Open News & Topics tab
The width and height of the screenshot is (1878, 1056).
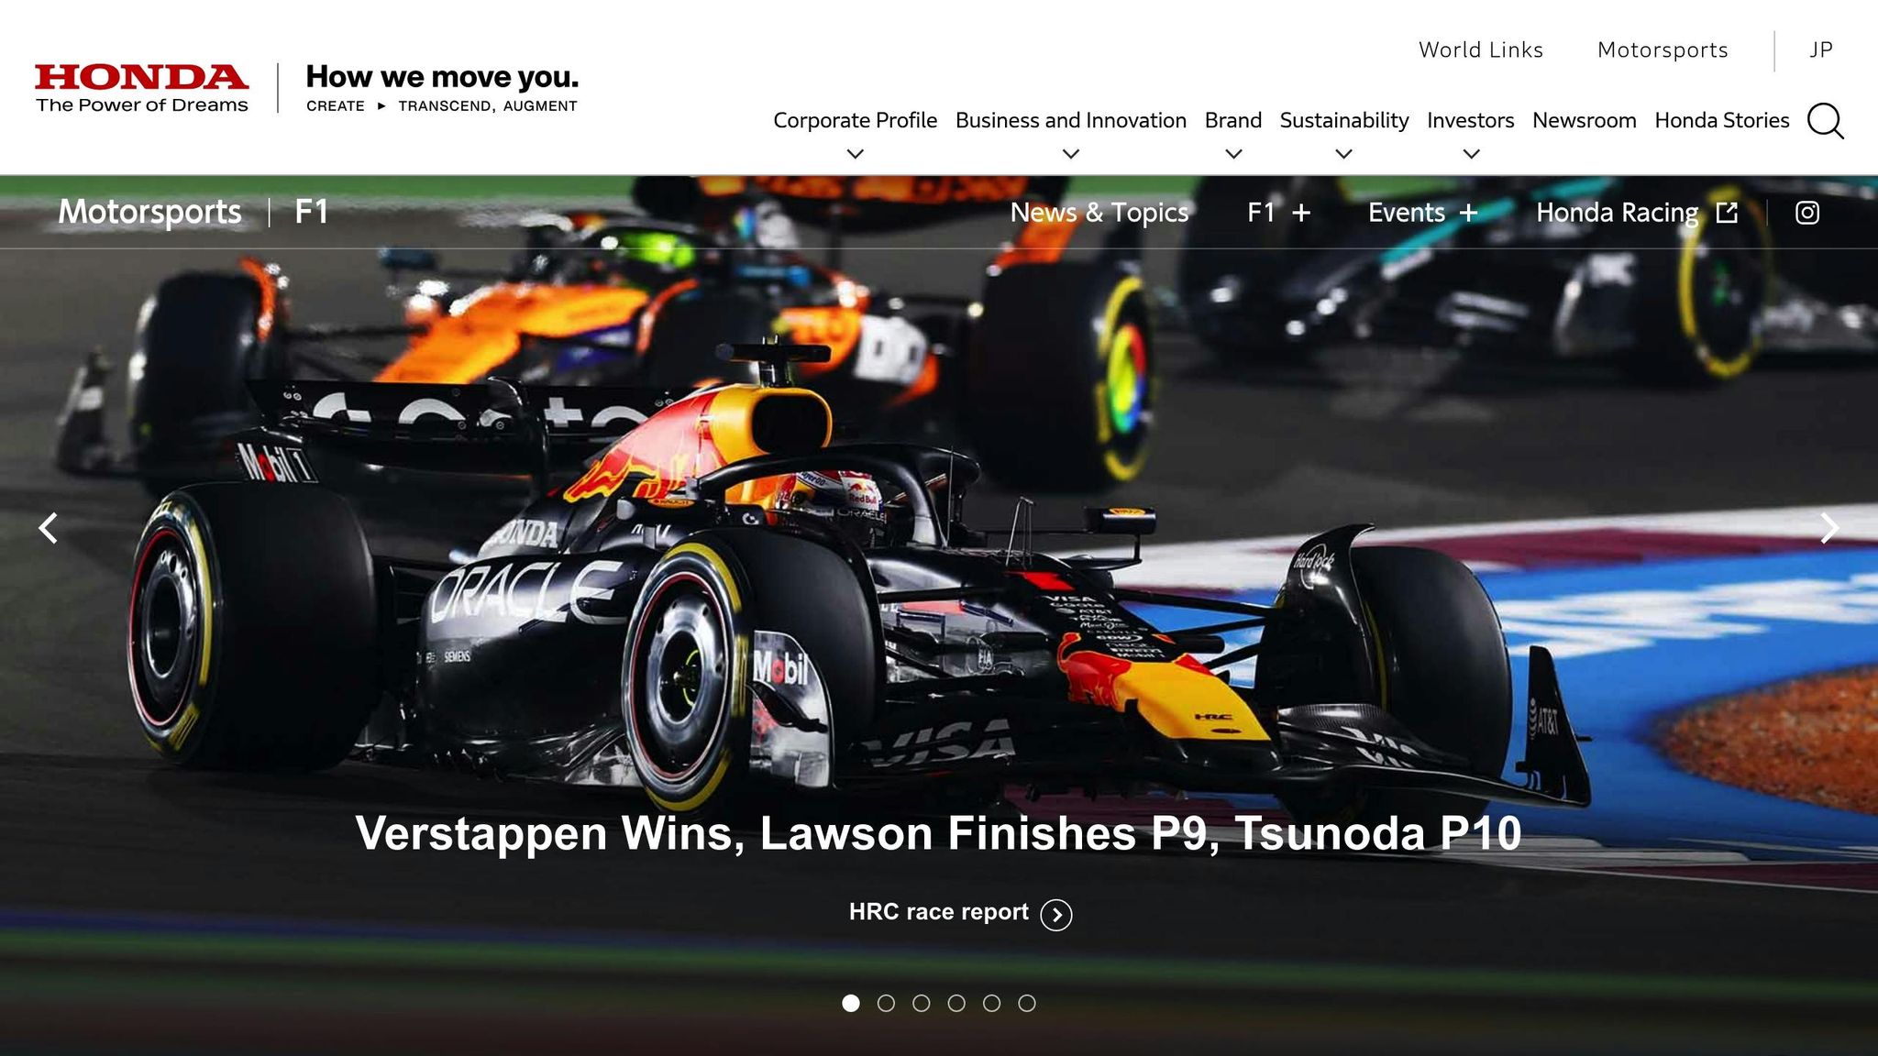click(x=1099, y=213)
